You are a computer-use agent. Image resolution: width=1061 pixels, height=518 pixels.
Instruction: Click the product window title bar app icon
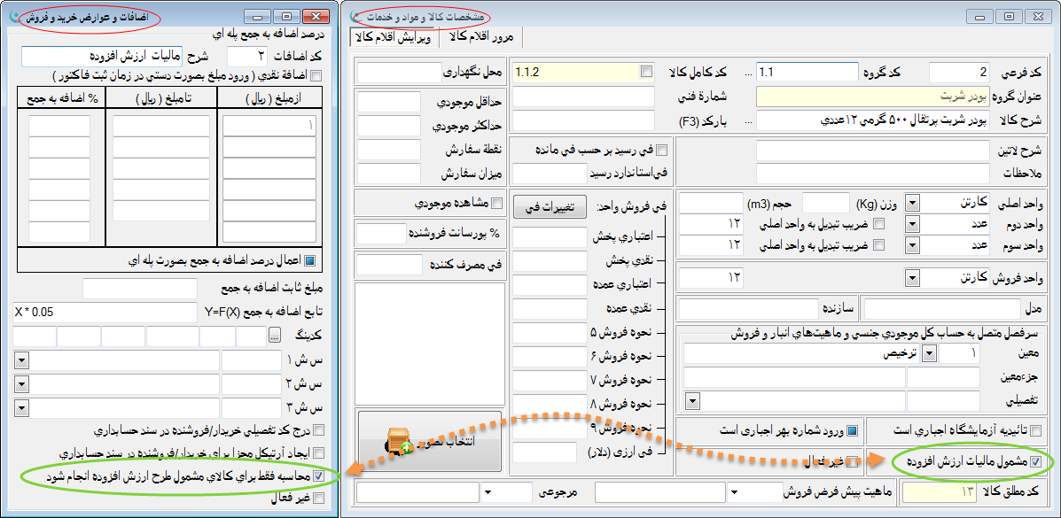[x=355, y=16]
